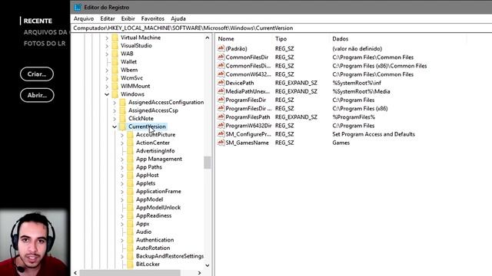Click the Wallet folder icon

(x=115, y=61)
